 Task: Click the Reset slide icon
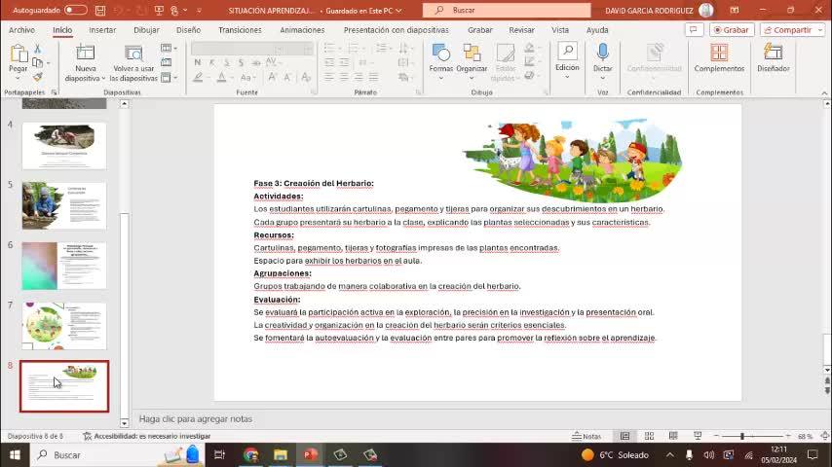coord(167,62)
